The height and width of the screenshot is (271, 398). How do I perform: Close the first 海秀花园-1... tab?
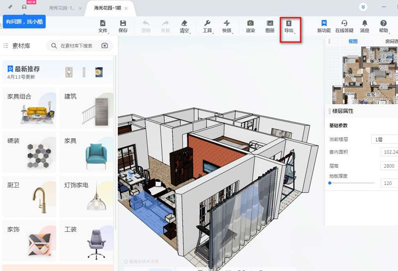pos(80,8)
